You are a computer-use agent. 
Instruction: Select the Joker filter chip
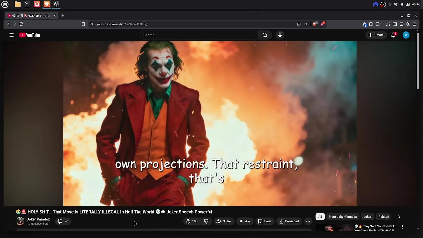pos(367,217)
